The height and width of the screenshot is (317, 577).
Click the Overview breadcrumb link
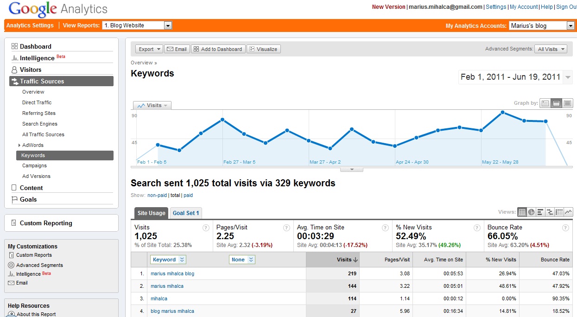pyautogui.click(x=142, y=63)
